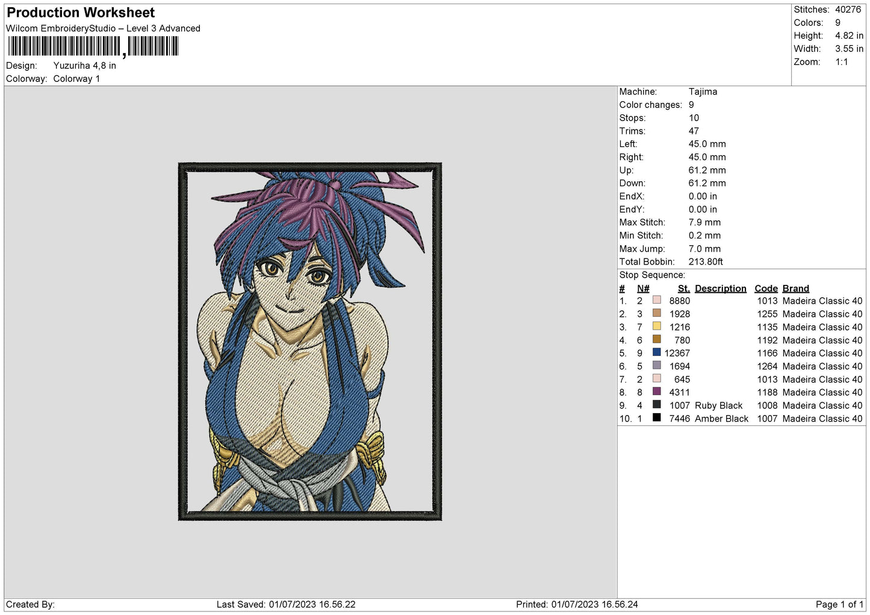Viewport: 870px width, 615px height.
Task: Click the barcode under the software name
Action: (x=93, y=46)
